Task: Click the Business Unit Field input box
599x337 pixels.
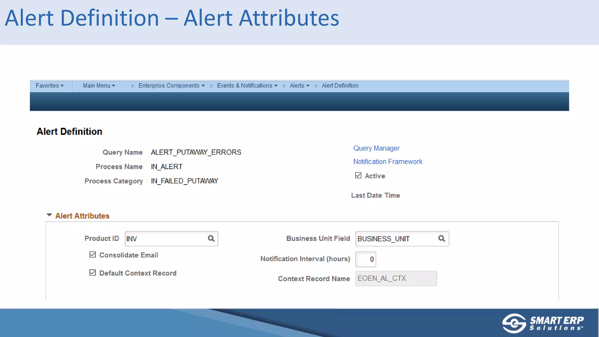Action: [x=402, y=239]
